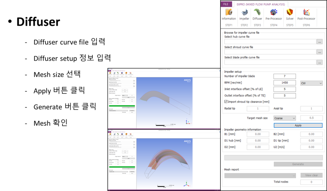Click the Total nodes value field
Viewport: 327px width, 191px height.
(311, 182)
